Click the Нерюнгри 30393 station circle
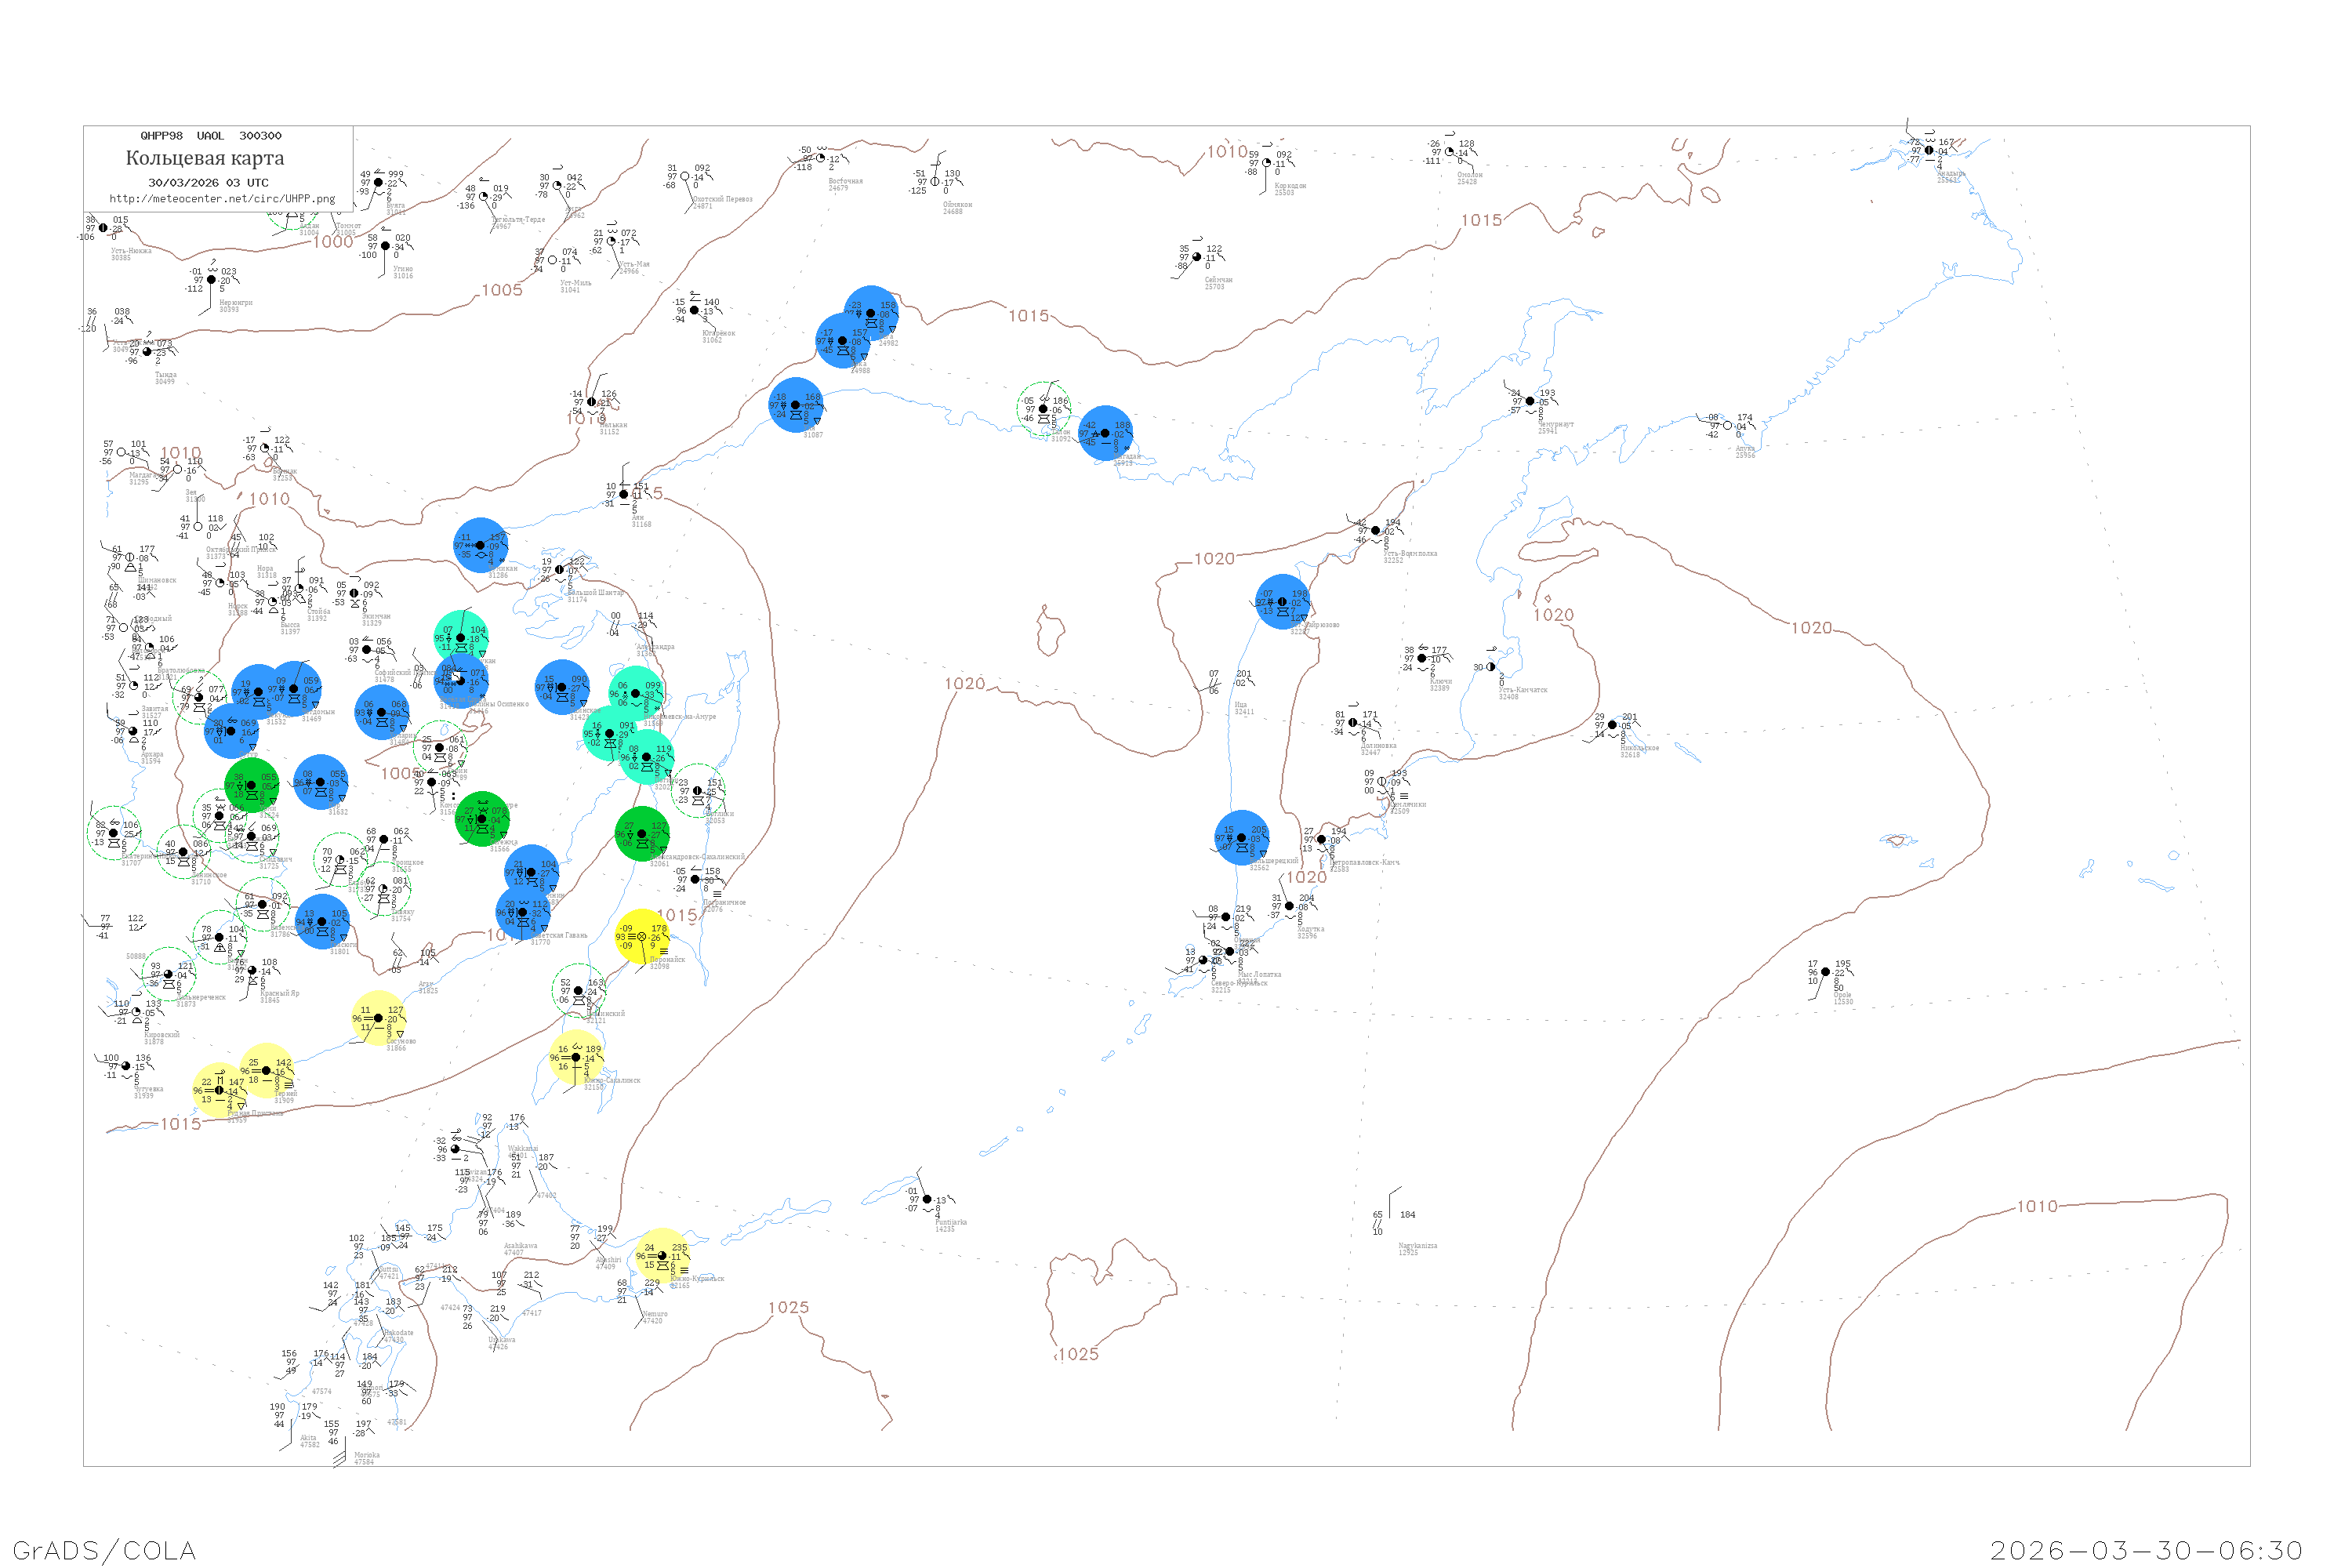 tap(211, 280)
